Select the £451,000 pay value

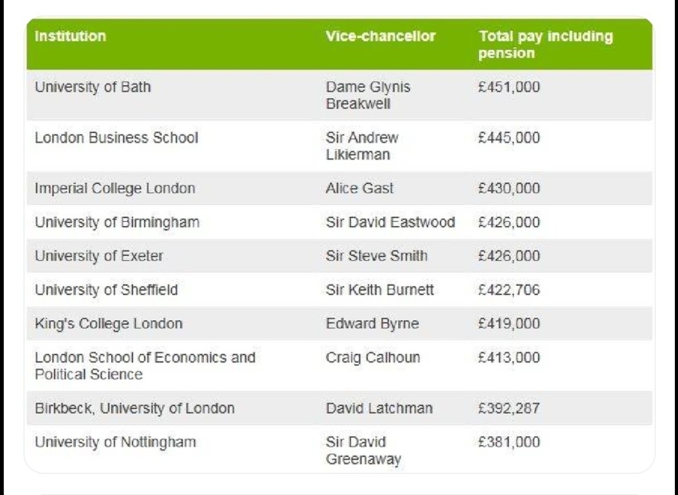509,86
